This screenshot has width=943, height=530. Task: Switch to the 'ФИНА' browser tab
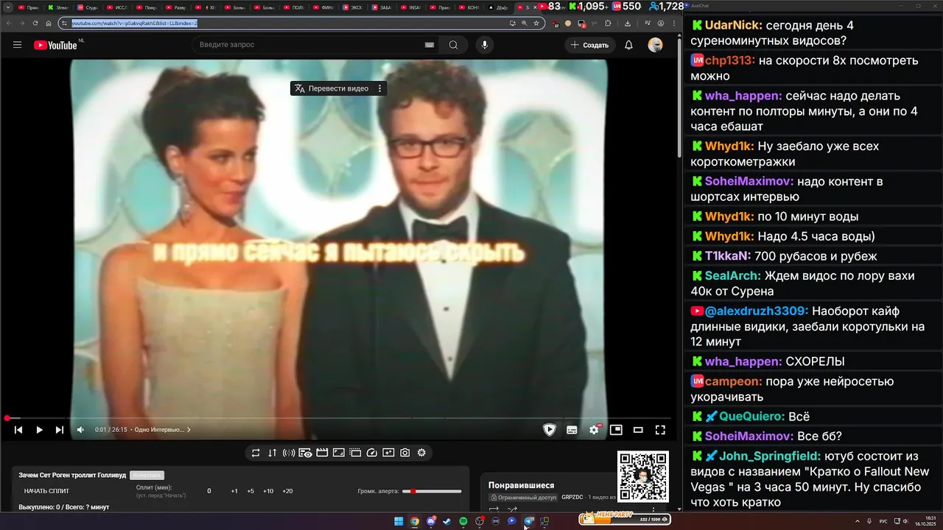point(323,7)
